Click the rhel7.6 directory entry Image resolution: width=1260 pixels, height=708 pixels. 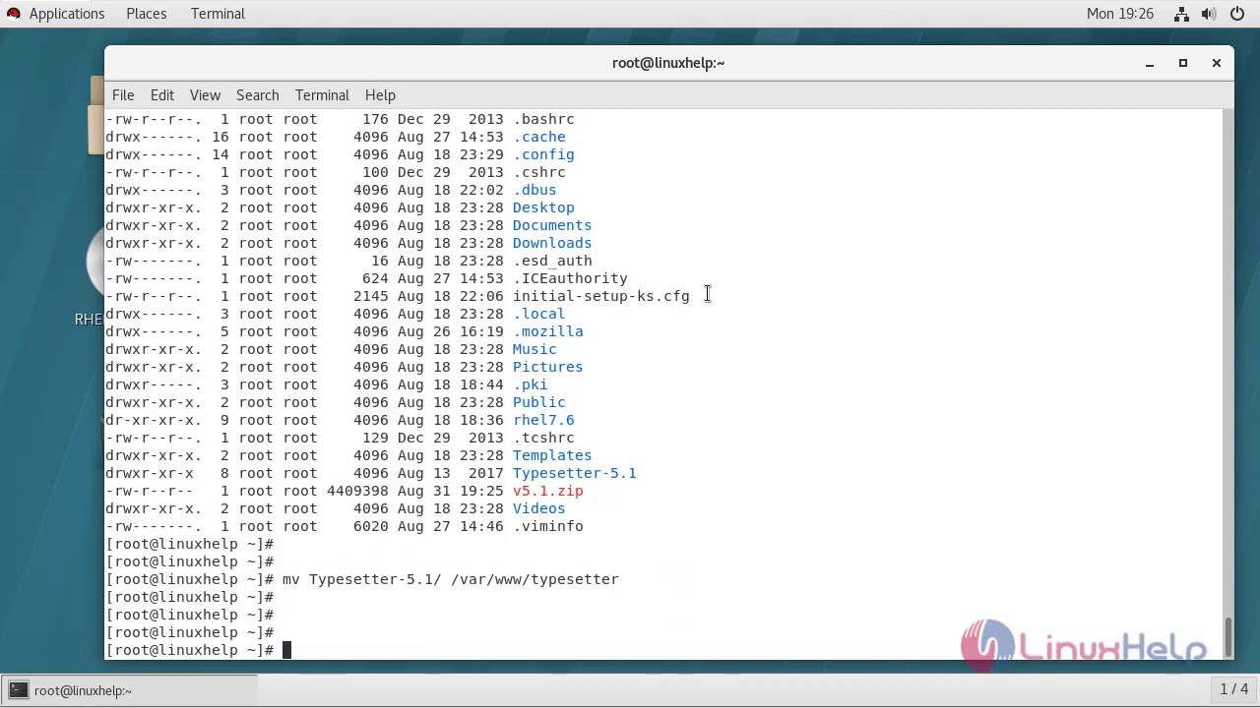coord(542,420)
